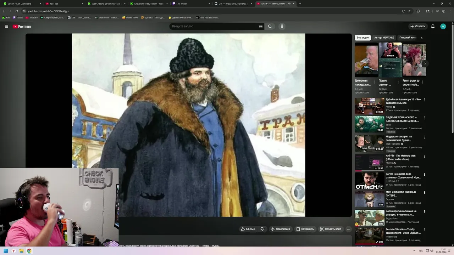
Task: Switch input language РУС indicator
Action: 421,251
